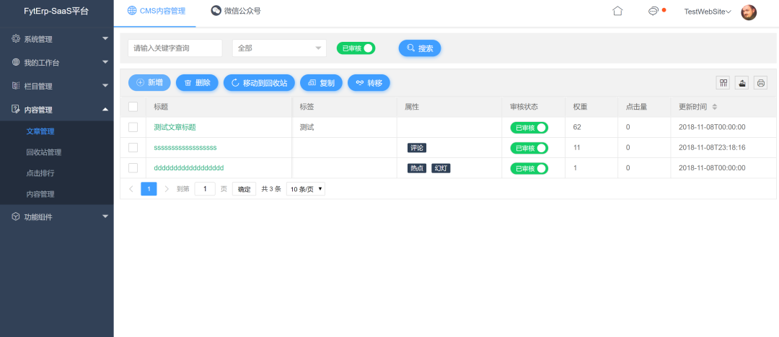This screenshot has height=337, width=779.
Task: Toggle 已审核 switch for the ddddd article
Action: pos(529,168)
